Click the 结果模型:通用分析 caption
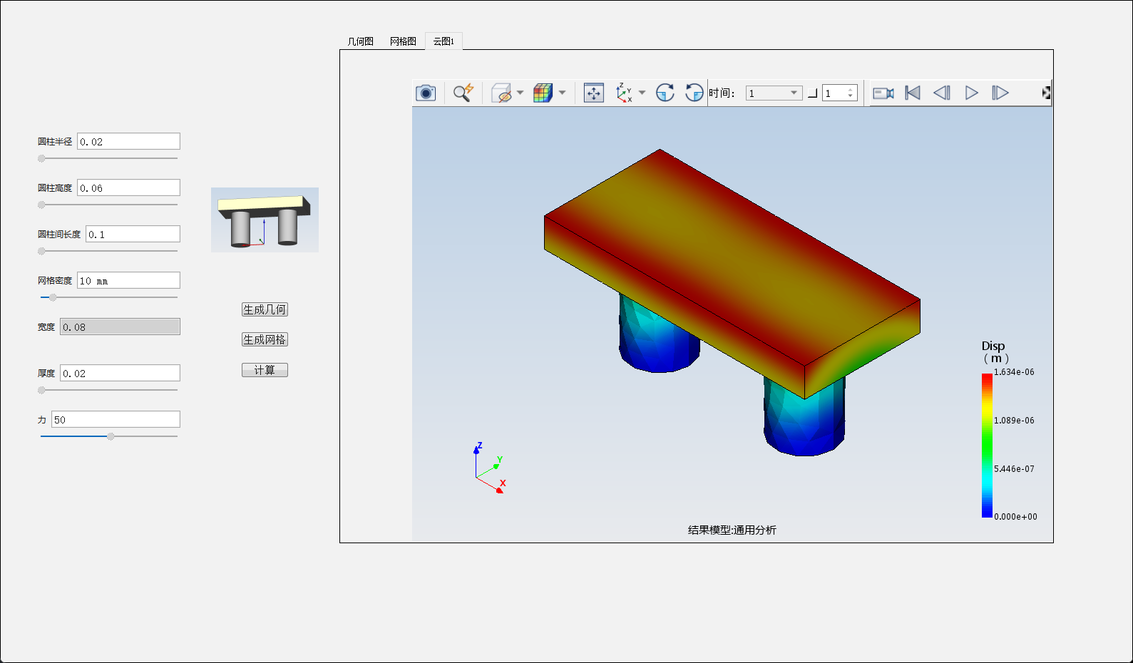1133x663 pixels. (732, 530)
